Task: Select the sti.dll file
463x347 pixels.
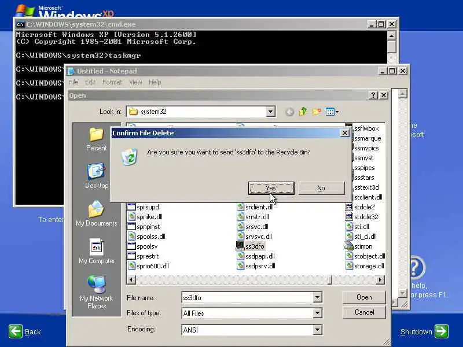Action: click(x=358, y=227)
